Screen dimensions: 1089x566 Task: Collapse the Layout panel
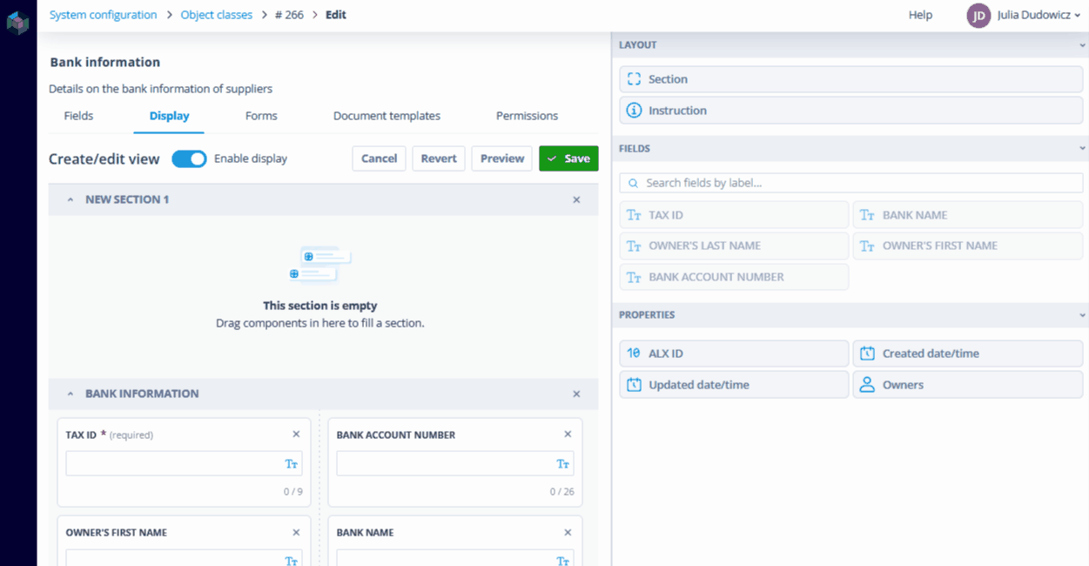1082,44
